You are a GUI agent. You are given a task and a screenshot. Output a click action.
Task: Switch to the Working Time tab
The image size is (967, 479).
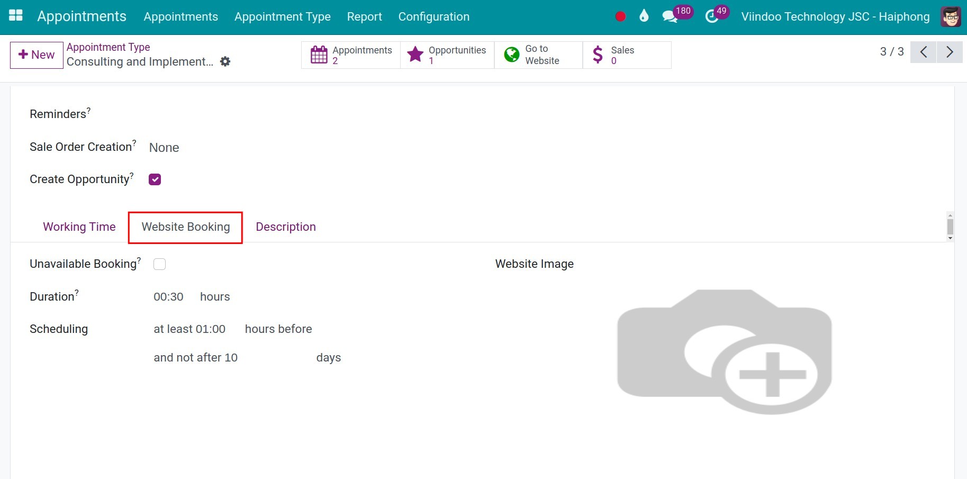(x=79, y=227)
